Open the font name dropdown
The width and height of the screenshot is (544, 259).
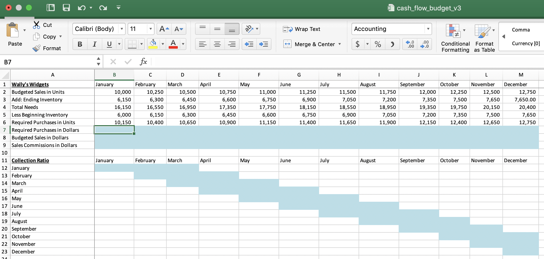pos(122,29)
